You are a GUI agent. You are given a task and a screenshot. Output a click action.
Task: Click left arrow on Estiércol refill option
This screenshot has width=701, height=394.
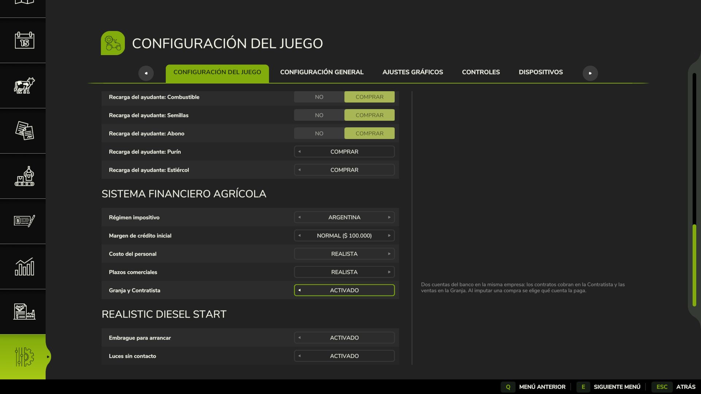tap(299, 170)
